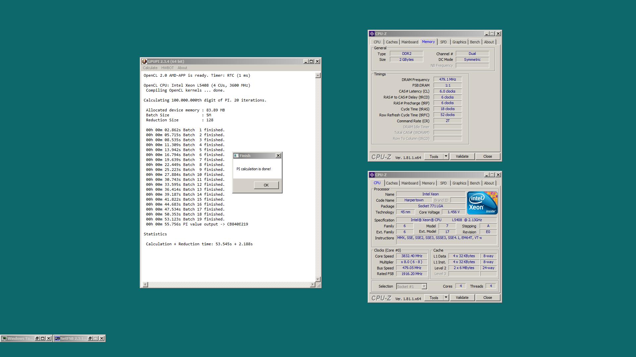Click the Channel # Dual field

coord(472,54)
